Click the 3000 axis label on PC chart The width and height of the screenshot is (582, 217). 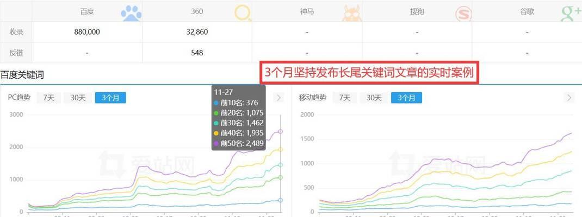(x=16, y=115)
